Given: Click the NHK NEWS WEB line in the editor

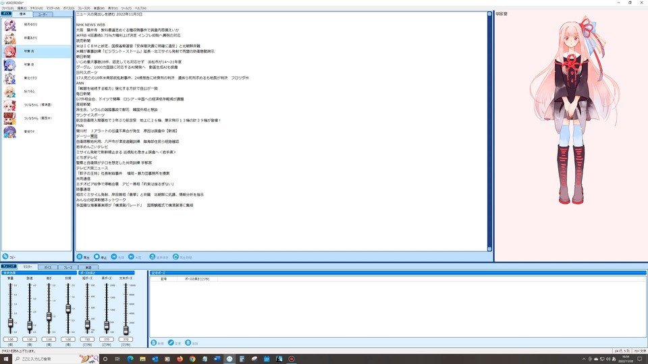Looking at the screenshot, I should pos(90,25).
